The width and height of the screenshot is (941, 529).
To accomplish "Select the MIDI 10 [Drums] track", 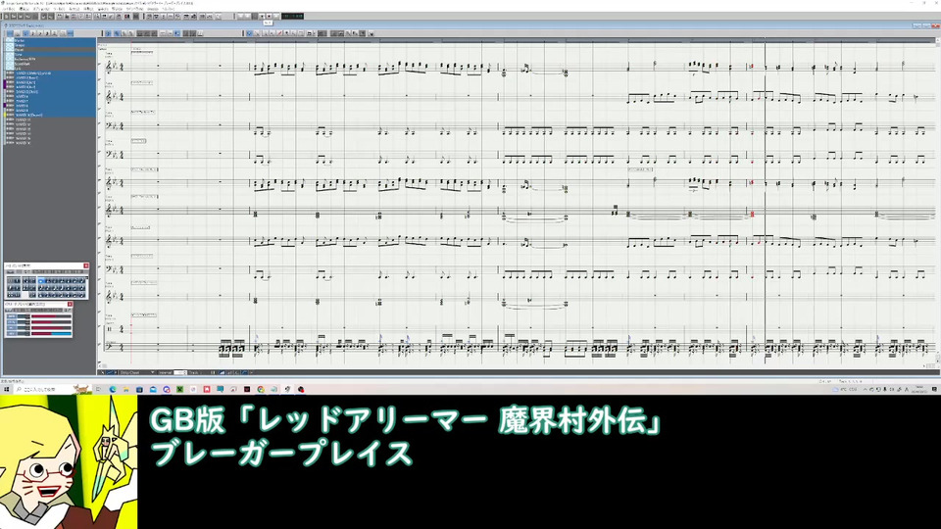I will click(x=50, y=115).
